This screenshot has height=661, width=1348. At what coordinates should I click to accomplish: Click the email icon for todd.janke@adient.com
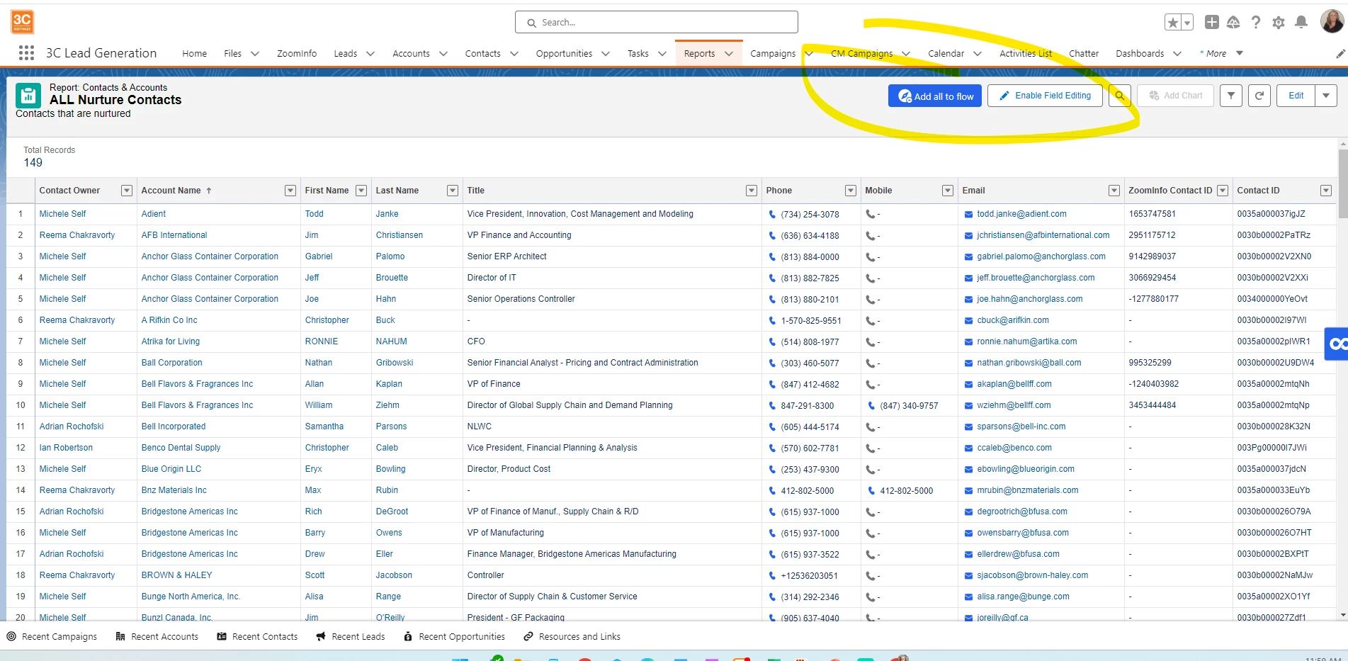click(x=968, y=214)
